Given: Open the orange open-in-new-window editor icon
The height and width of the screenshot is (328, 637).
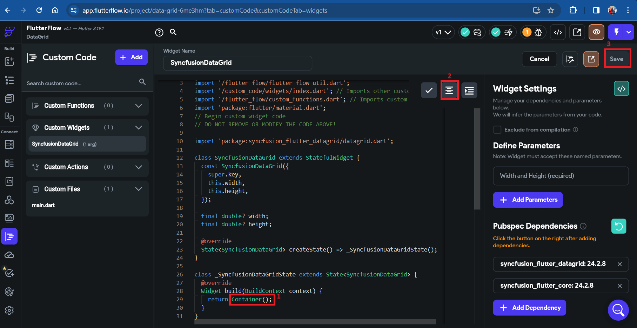Looking at the screenshot, I should pyautogui.click(x=591, y=59).
